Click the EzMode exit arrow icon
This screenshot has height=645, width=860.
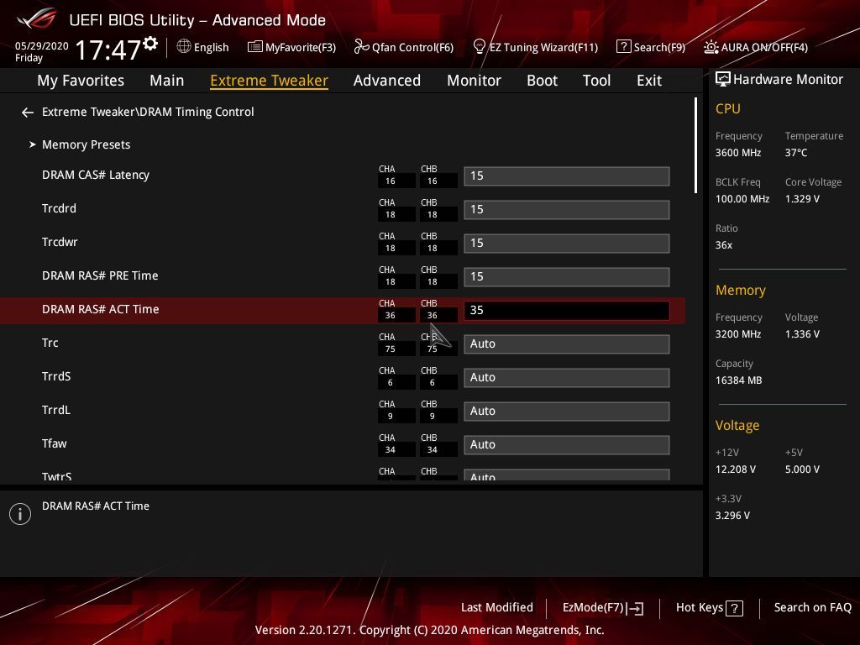(x=635, y=608)
